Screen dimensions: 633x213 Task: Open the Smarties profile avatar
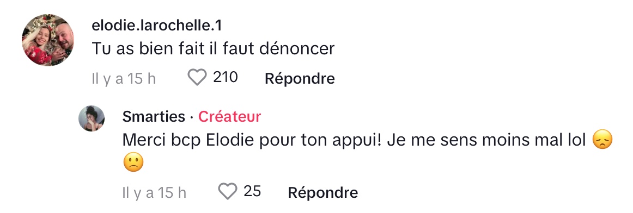(x=92, y=118)
